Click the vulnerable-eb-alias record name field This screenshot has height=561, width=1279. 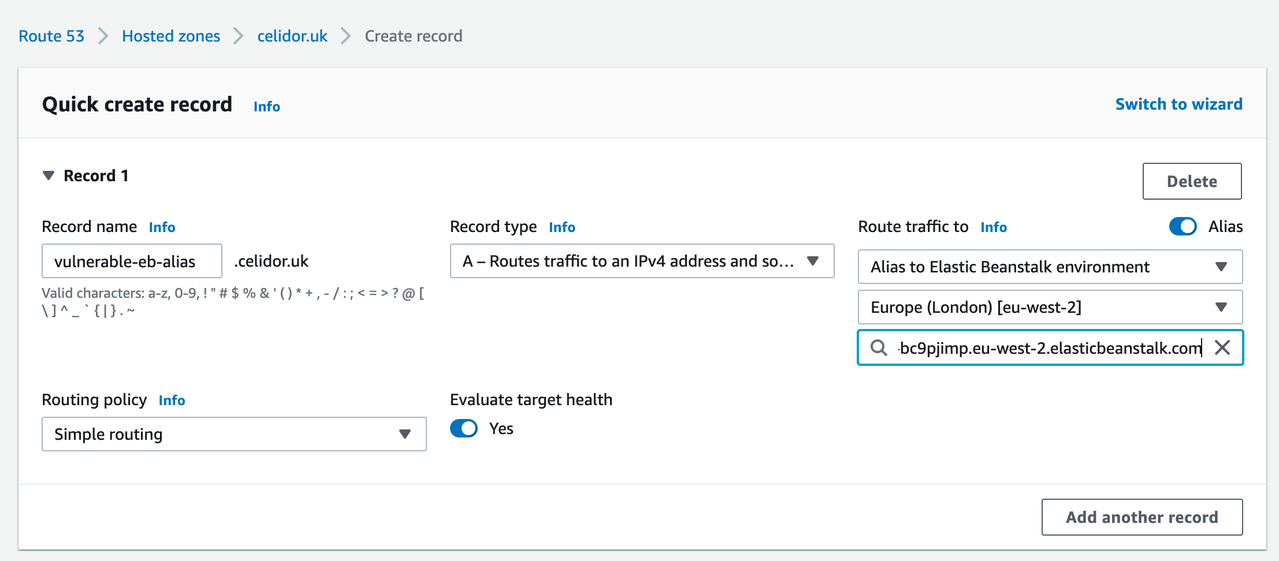(132, 261)
